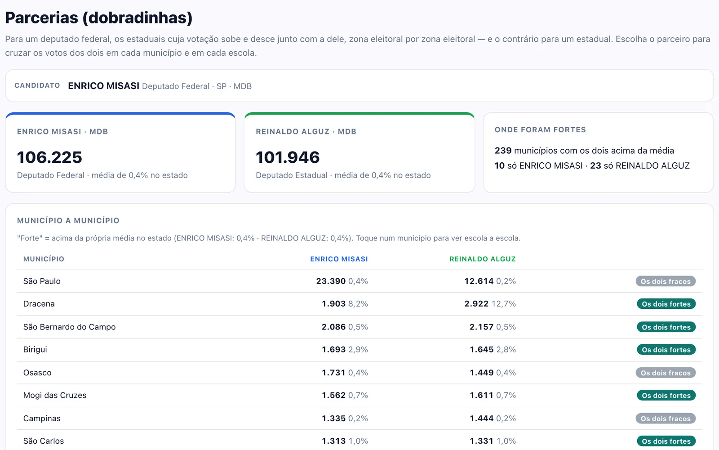Click the 2.157 value for São Bernardo do Campo
The height and width of the screenshot is (450, 719).
point(482,327)
